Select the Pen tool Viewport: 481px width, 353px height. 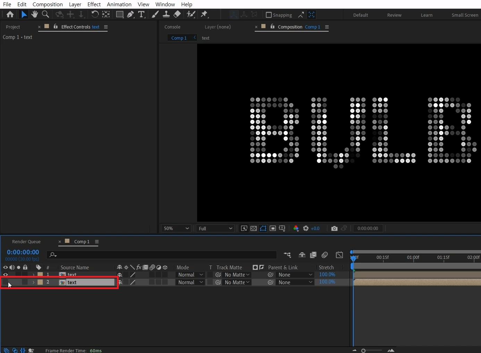coord(130,14)
